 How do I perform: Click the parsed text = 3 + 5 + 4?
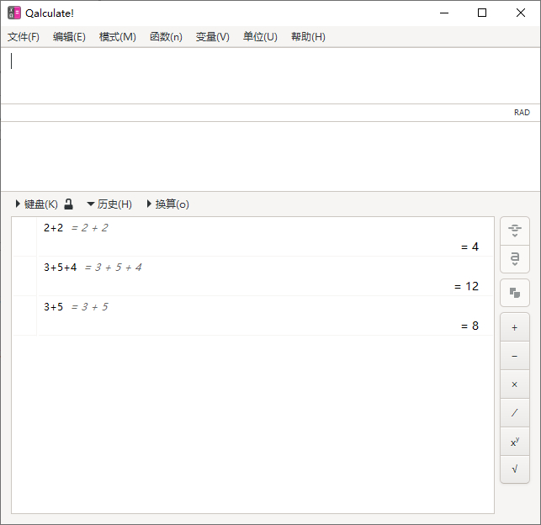click(x=114, y=268)
